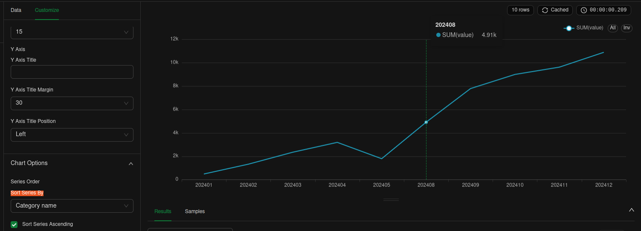The image size is (641, 231).
Task: Select the Results tab
Action: [162, 211]
